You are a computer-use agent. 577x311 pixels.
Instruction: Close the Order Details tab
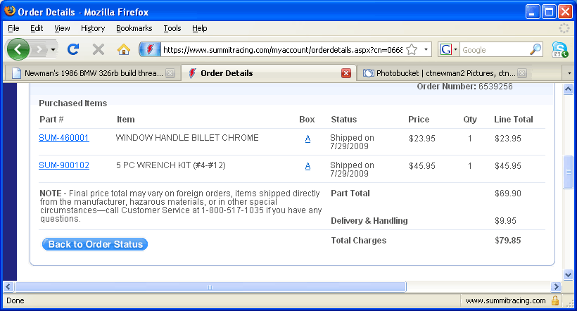[x=346, y=73]
